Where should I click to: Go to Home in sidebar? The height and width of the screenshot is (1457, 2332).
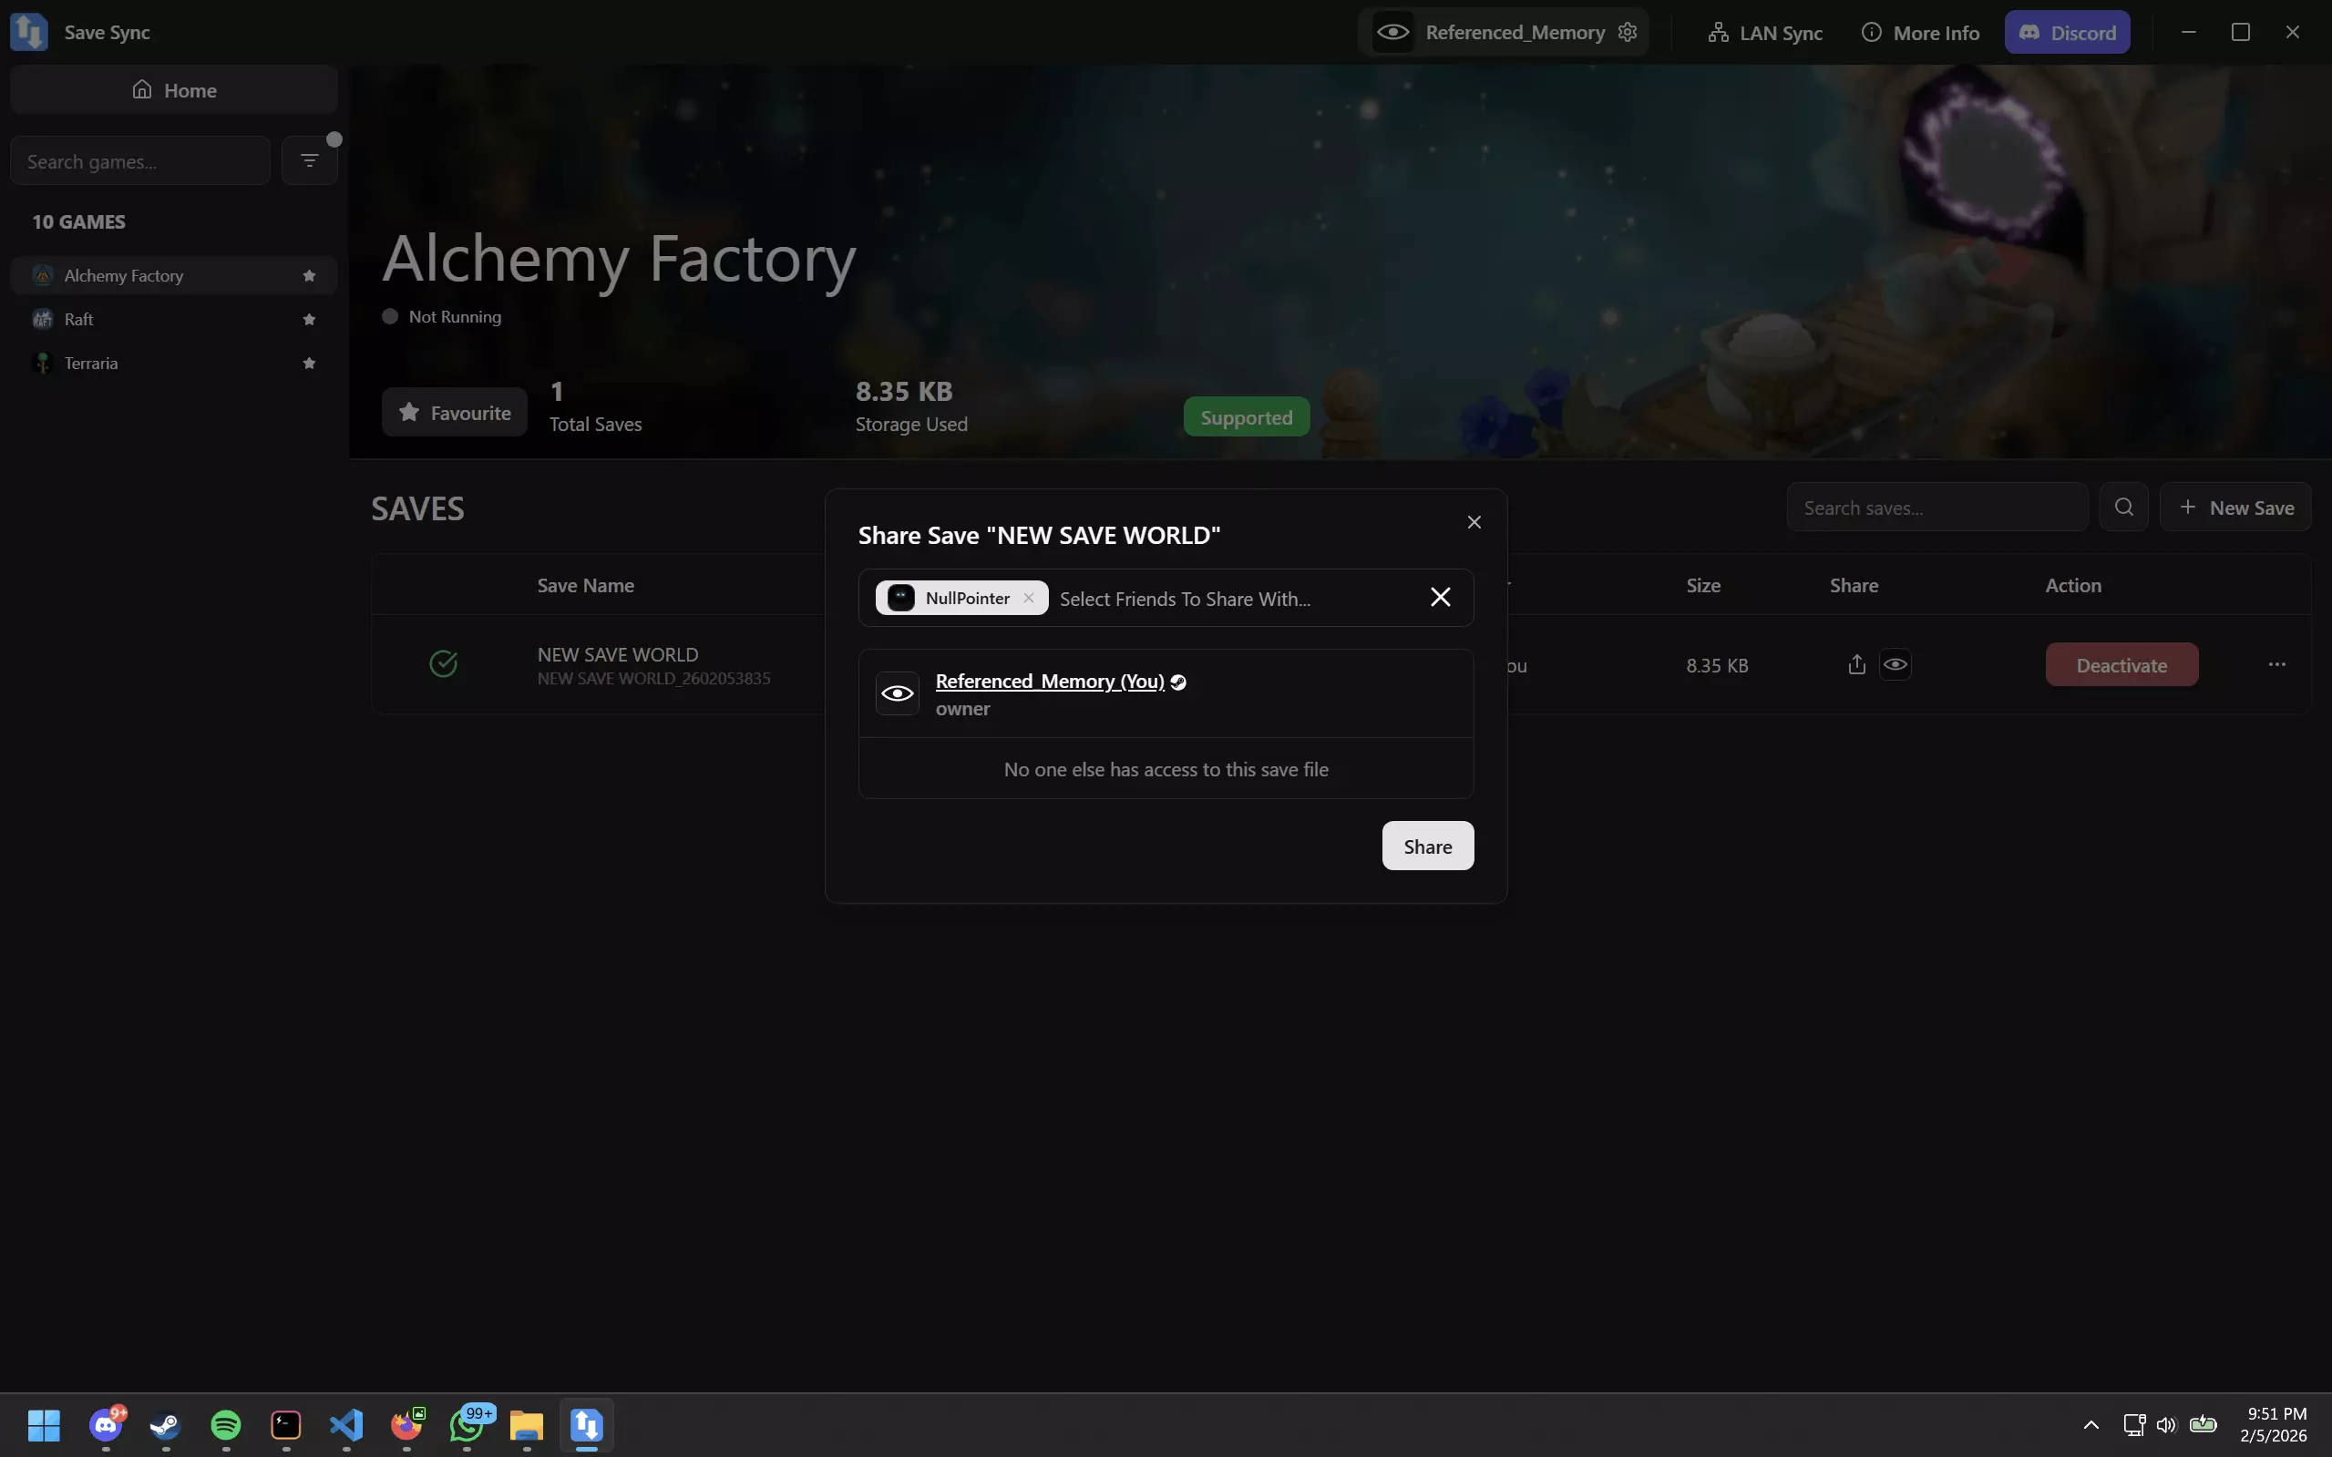[173, 89]
